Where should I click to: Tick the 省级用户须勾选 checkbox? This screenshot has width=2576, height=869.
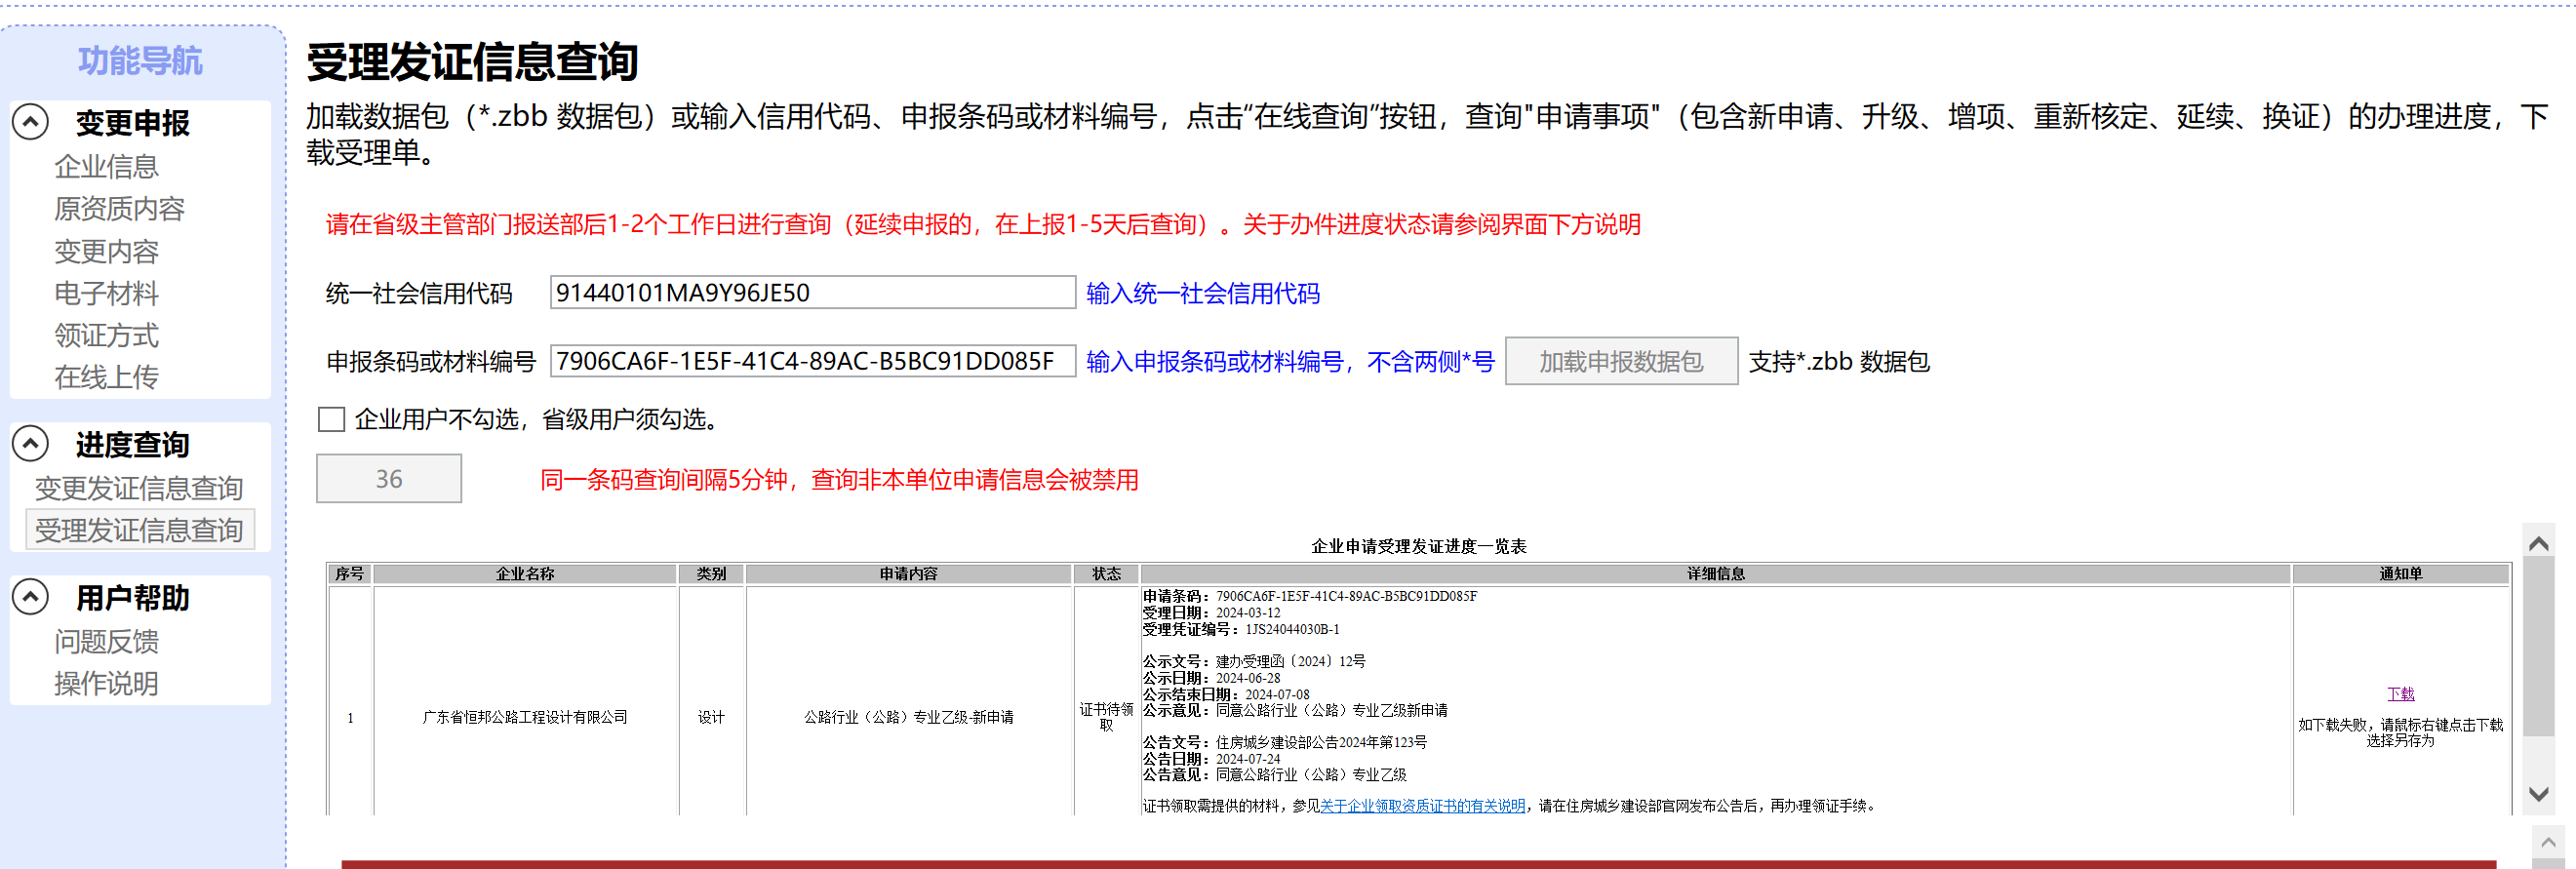coord(331,419)
